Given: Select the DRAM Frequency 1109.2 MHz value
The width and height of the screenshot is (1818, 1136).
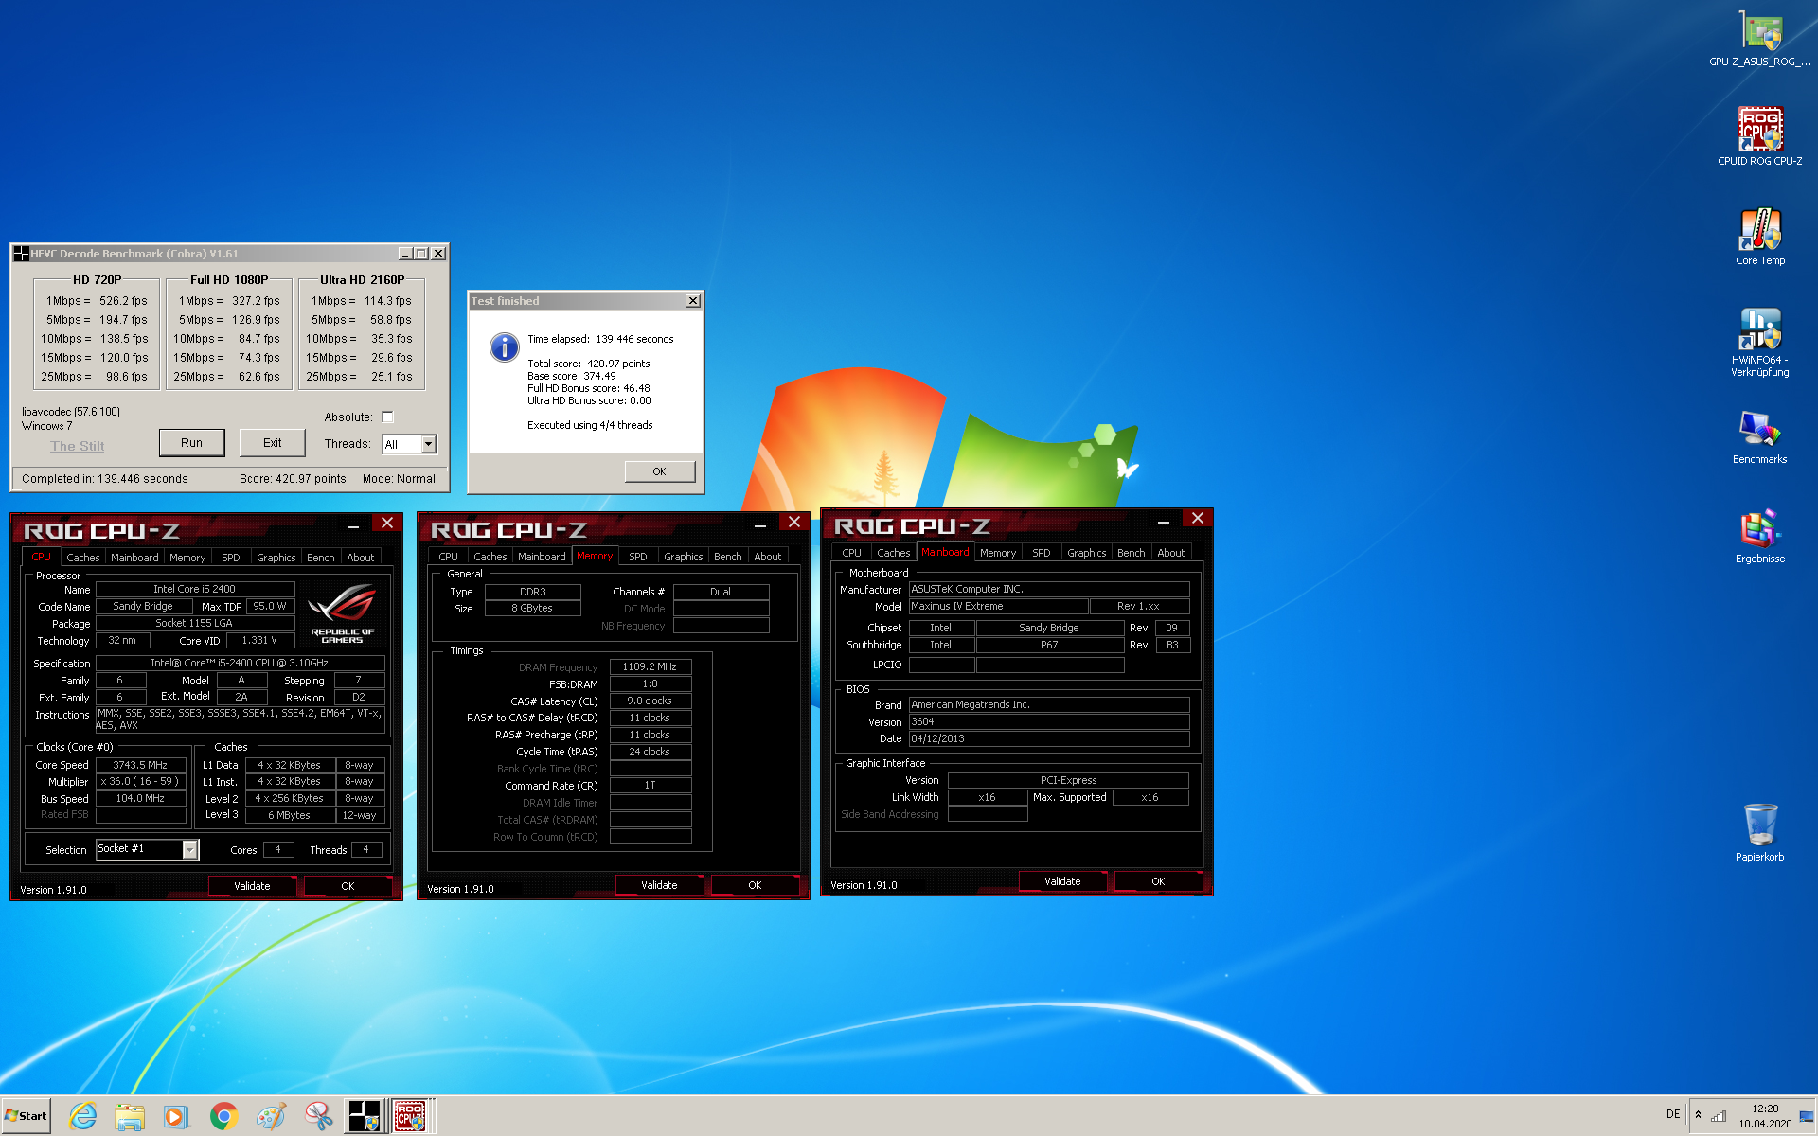Looking at the screenshot, I should click(x=650, y=666).
